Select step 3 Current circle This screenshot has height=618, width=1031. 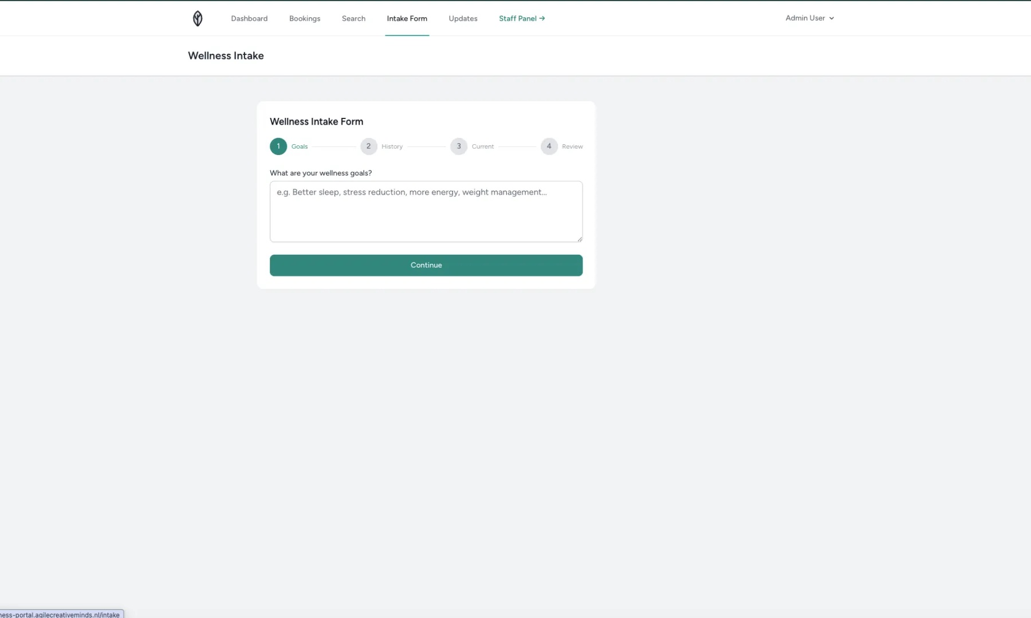[x=458, y=146]
